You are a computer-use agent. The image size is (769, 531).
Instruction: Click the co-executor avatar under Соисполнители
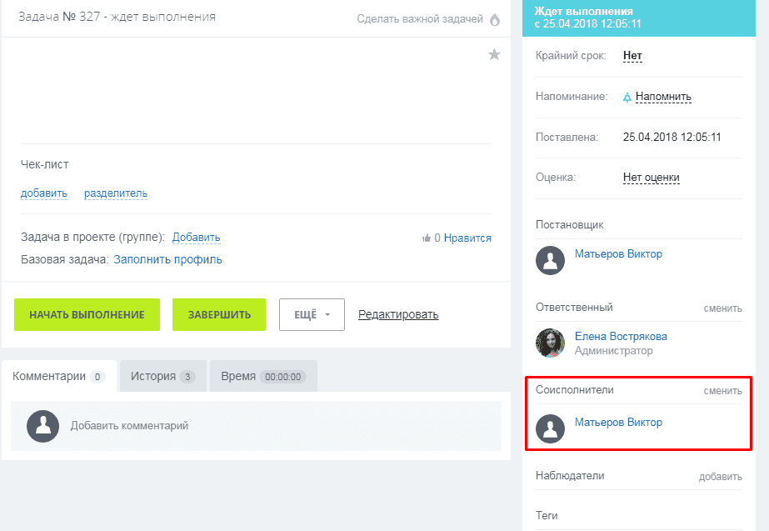[551, 428]
